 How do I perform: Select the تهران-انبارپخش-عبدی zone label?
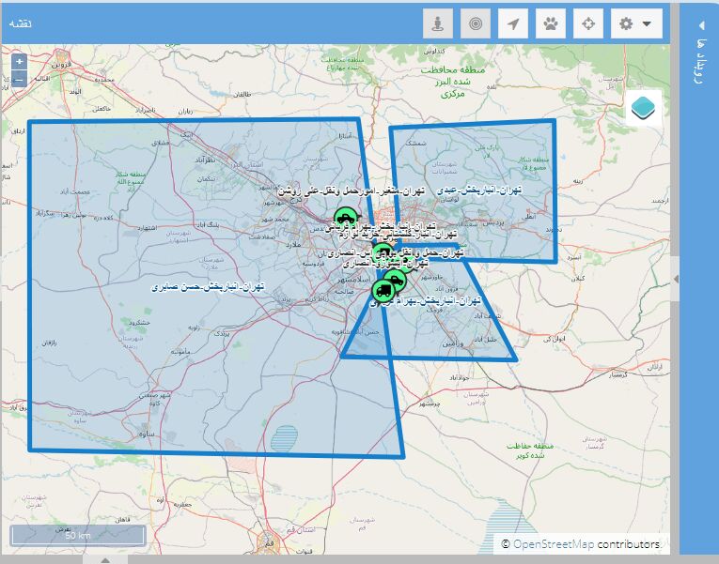(485, 190)
